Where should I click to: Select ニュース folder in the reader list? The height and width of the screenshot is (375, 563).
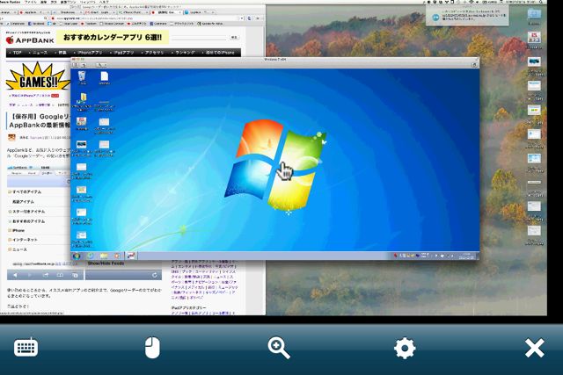click(18, 249)
